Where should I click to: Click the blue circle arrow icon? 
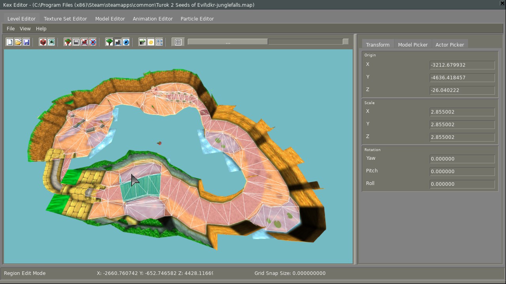pos(126,42)
